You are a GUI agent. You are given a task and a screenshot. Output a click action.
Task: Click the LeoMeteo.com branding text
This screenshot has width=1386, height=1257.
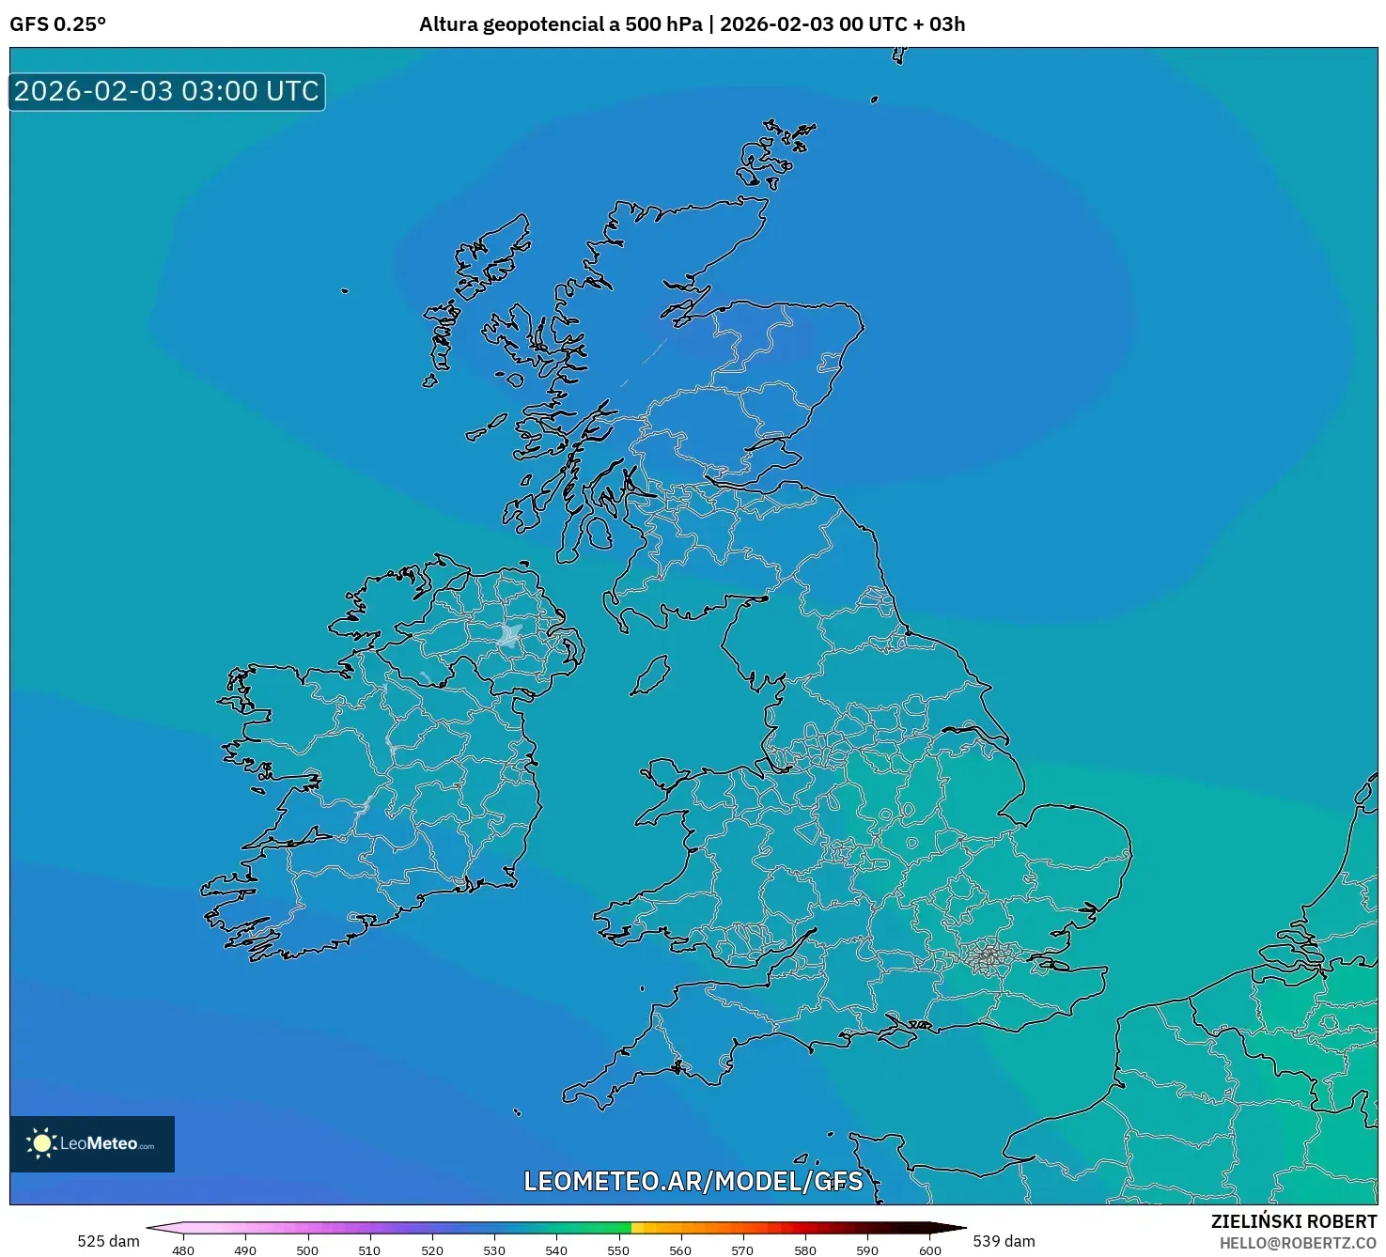pos(106,1142)
